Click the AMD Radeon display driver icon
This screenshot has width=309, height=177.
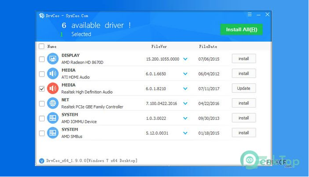point(53,58)
